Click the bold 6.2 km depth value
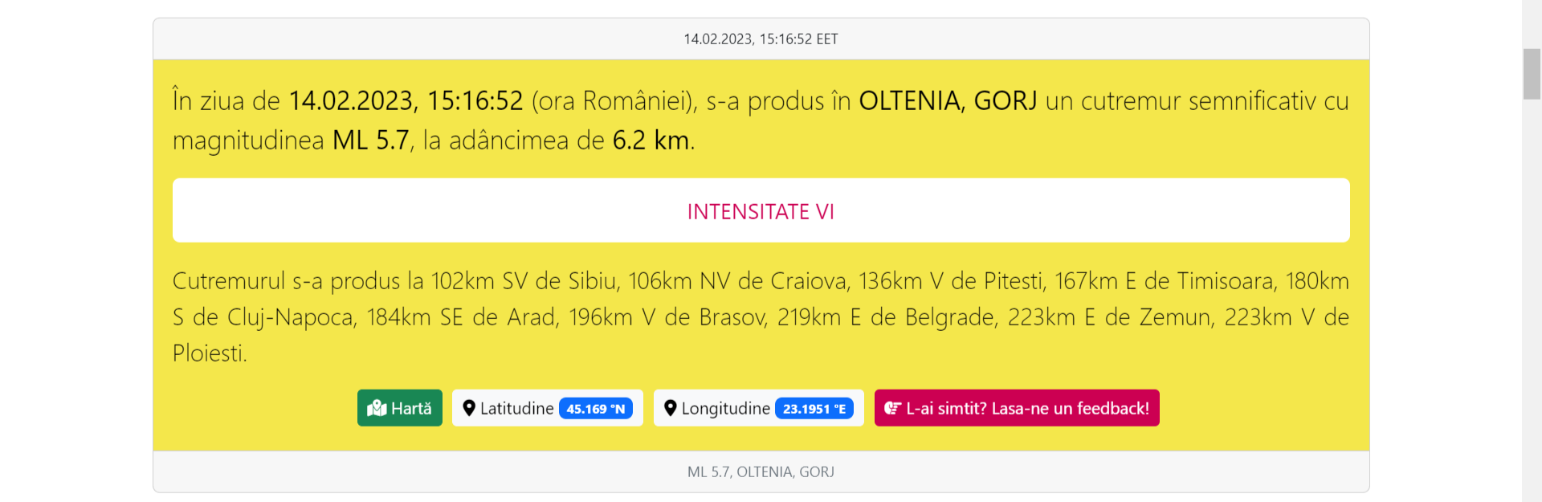 651,141
